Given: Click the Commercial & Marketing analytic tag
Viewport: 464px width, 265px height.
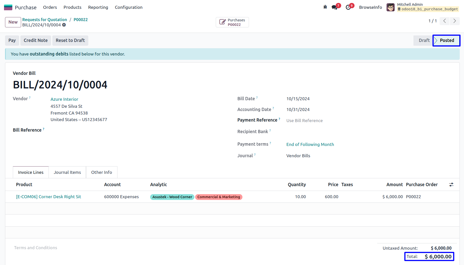Looking at the screenshot, I should tap(219, 197).
